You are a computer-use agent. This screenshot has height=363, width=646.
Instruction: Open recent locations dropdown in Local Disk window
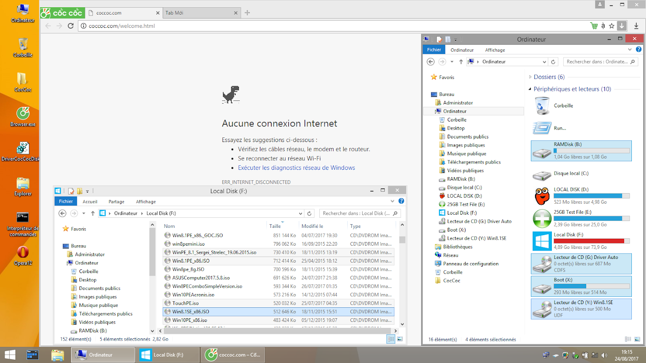[84, 213]
